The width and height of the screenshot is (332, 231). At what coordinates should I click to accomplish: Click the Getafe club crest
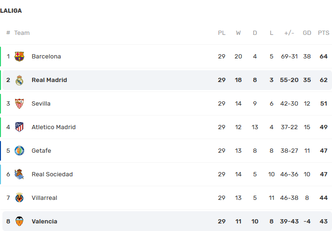coord(19,151)
